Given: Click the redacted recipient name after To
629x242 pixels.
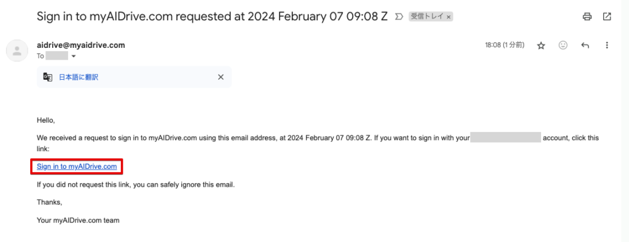Looking at the screenshot, I should [57, 56].
